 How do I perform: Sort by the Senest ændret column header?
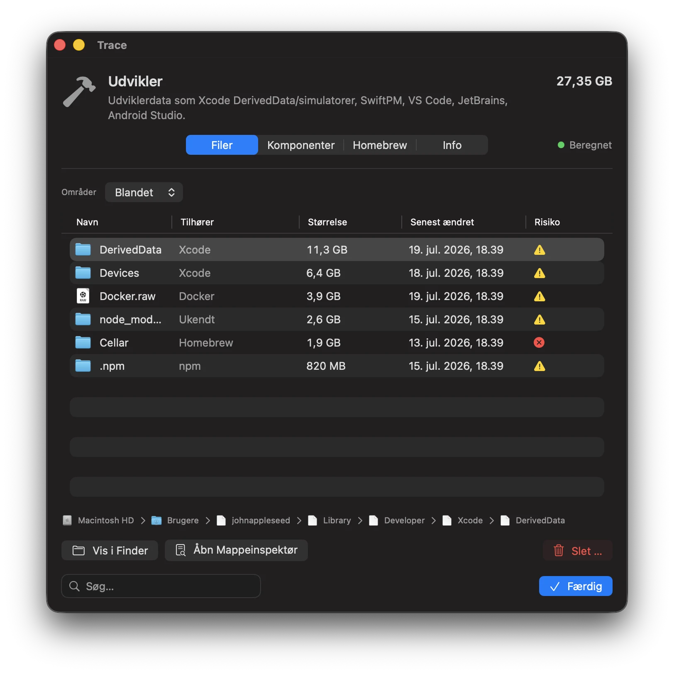[442, 222]
